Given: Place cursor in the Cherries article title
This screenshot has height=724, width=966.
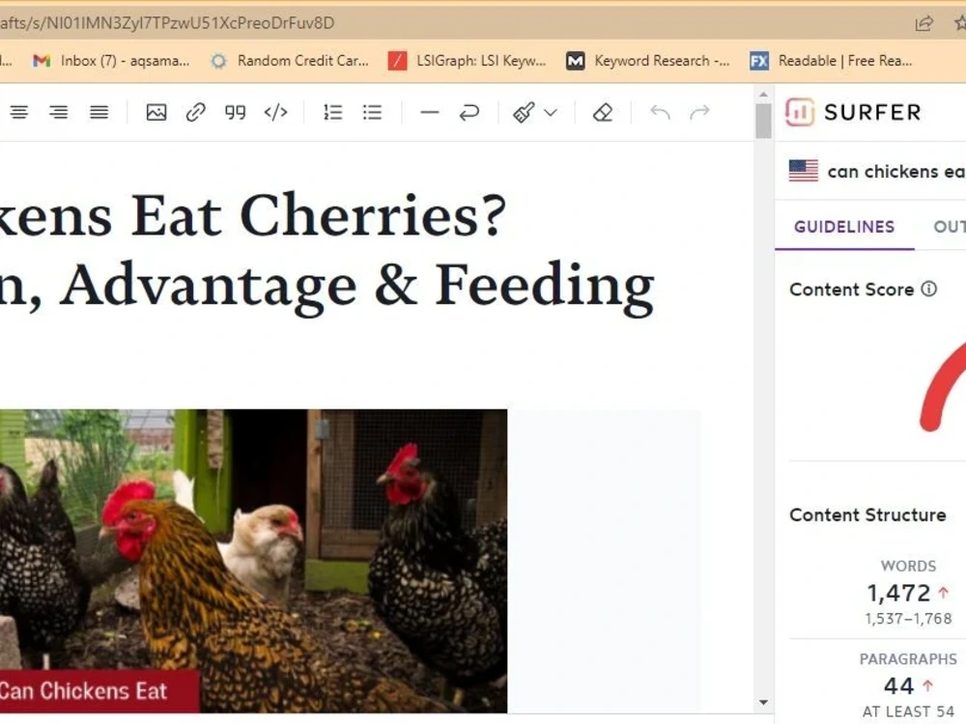Looking at the screenshot, I should (x=327, y=250).
